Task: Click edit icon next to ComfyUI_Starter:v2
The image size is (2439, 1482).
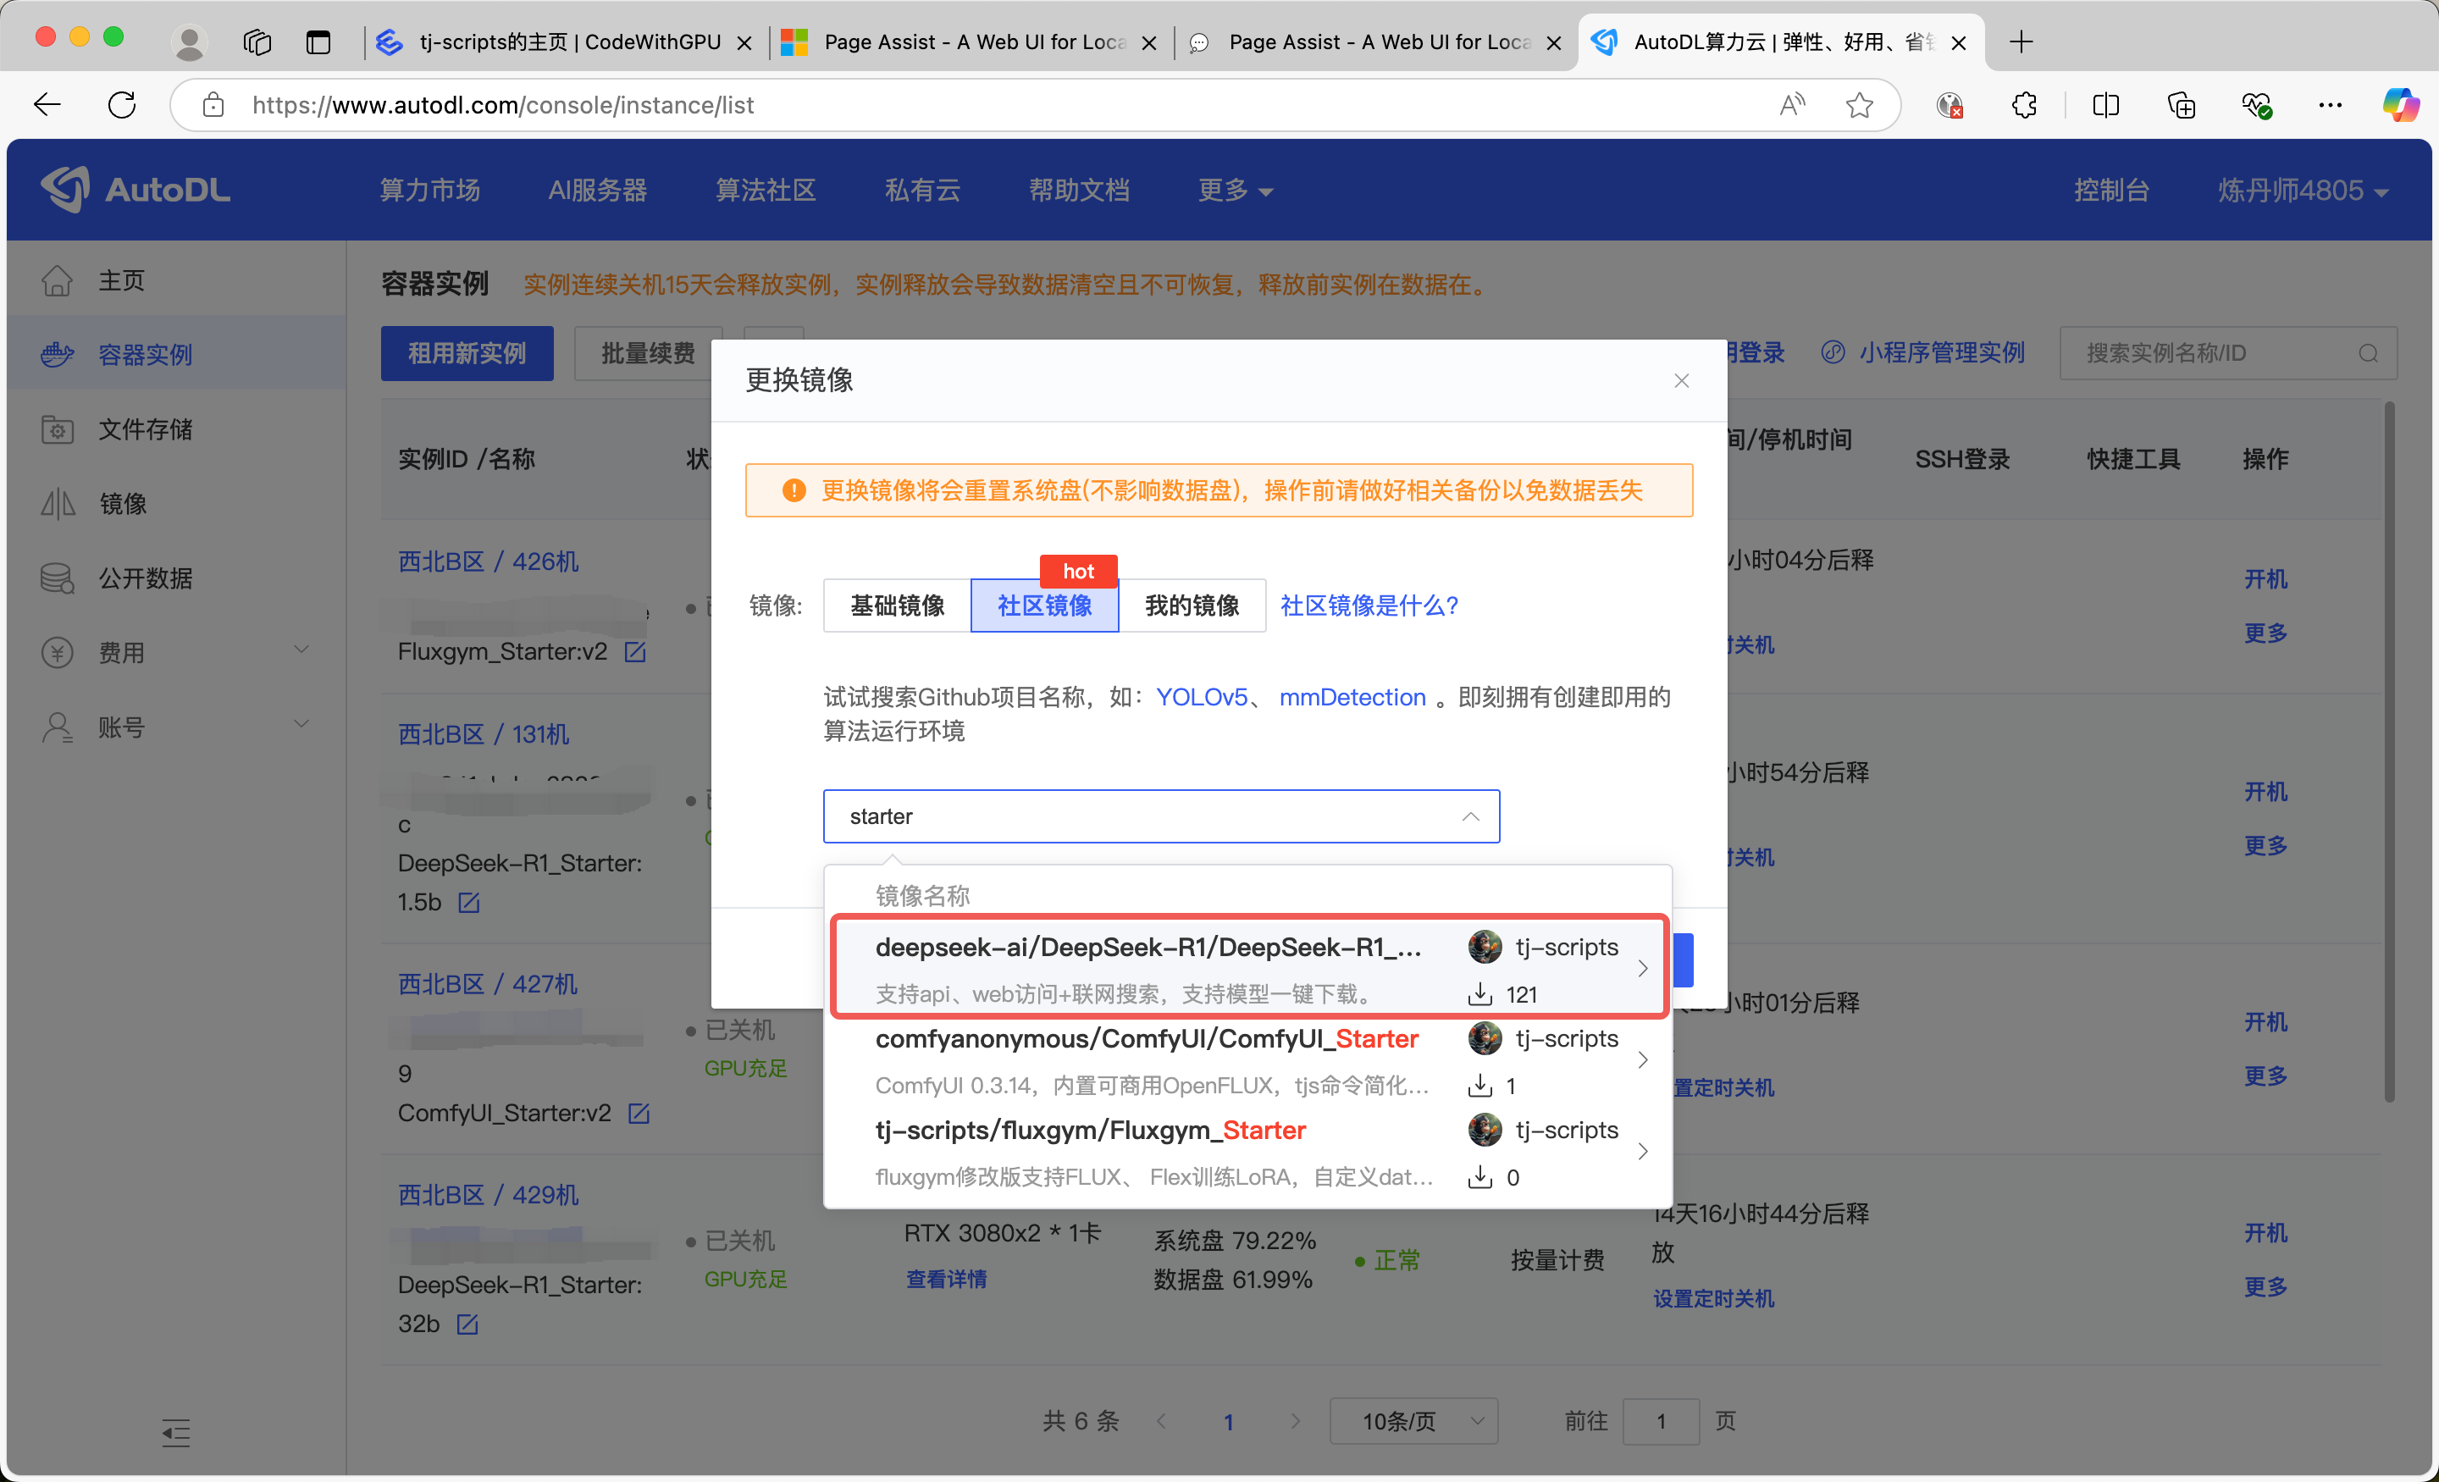Action: (x=639, y=1113)
